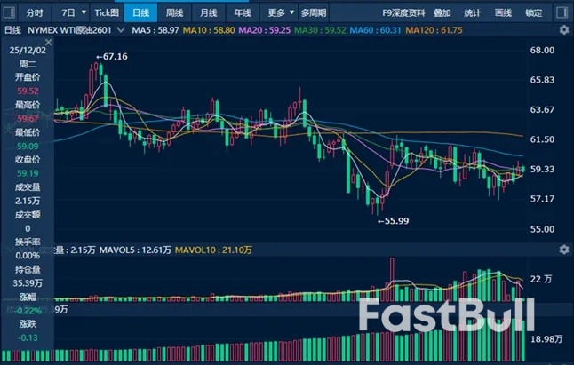Viewport: 574px width, 365px height.
Task: Open F9深度资料 deep data
Action: coord(403,13)
